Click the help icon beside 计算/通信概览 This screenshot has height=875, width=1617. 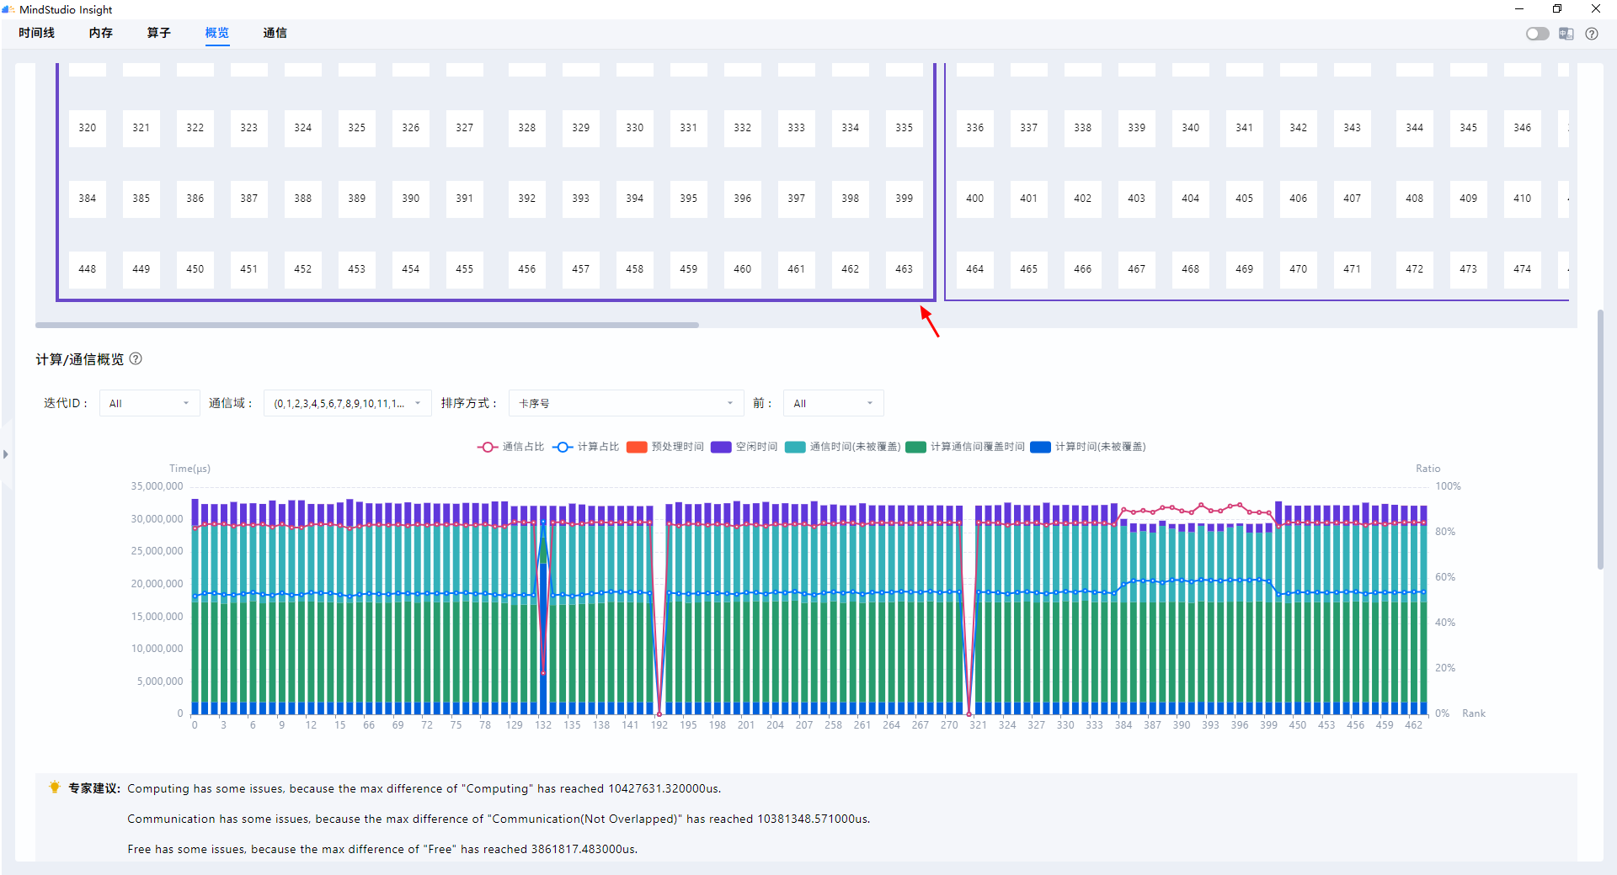136,358
